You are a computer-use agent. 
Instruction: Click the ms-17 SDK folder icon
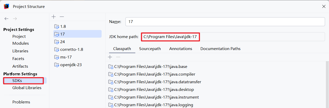coord(57,57)
